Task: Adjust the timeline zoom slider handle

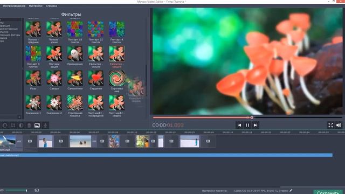Action: click(x=26, y=190)
